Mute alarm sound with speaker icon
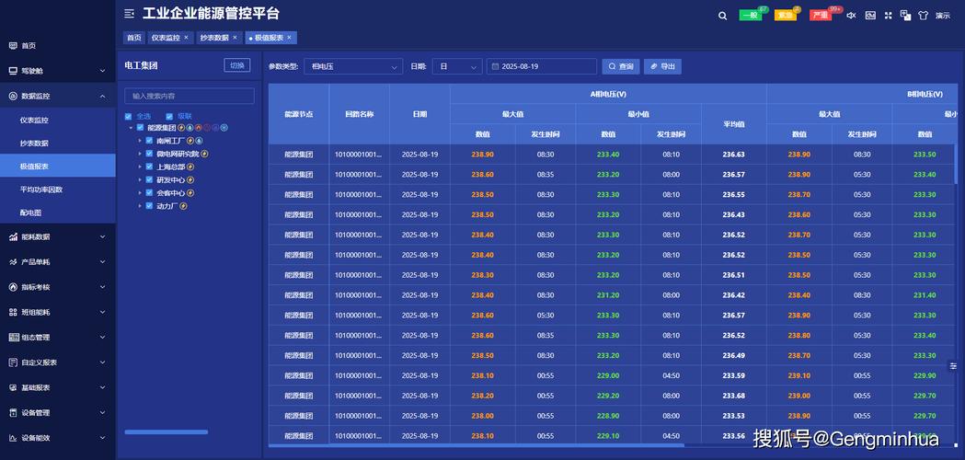 click(x=851, y=16)
